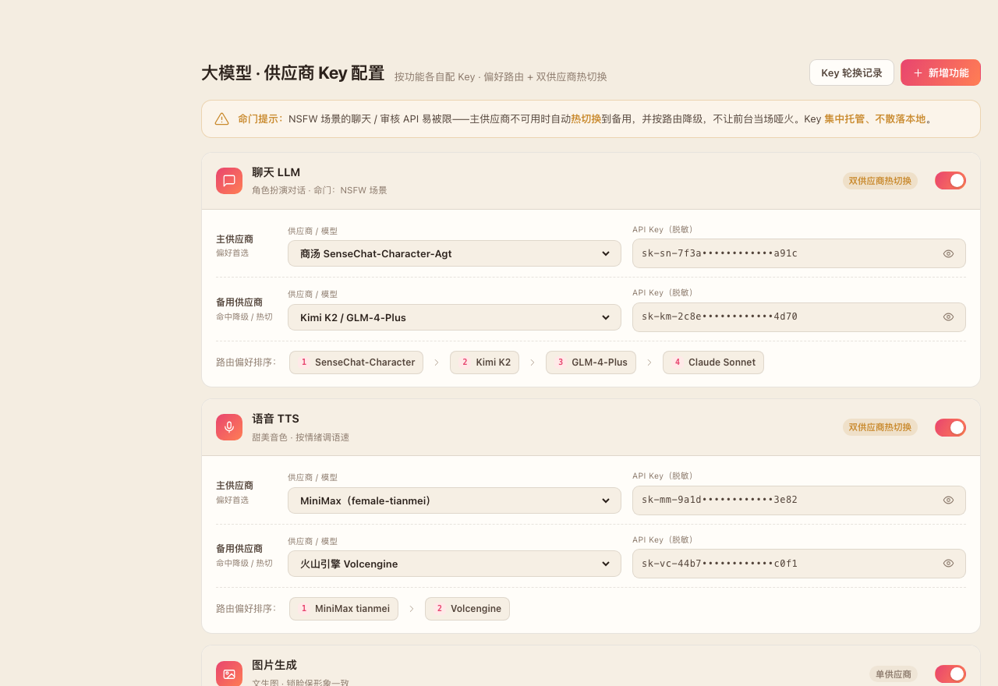The height and width of the screenshot is (686, 998).
Task: Select the GLM-4-Plus routing chip
Action: 591,362
